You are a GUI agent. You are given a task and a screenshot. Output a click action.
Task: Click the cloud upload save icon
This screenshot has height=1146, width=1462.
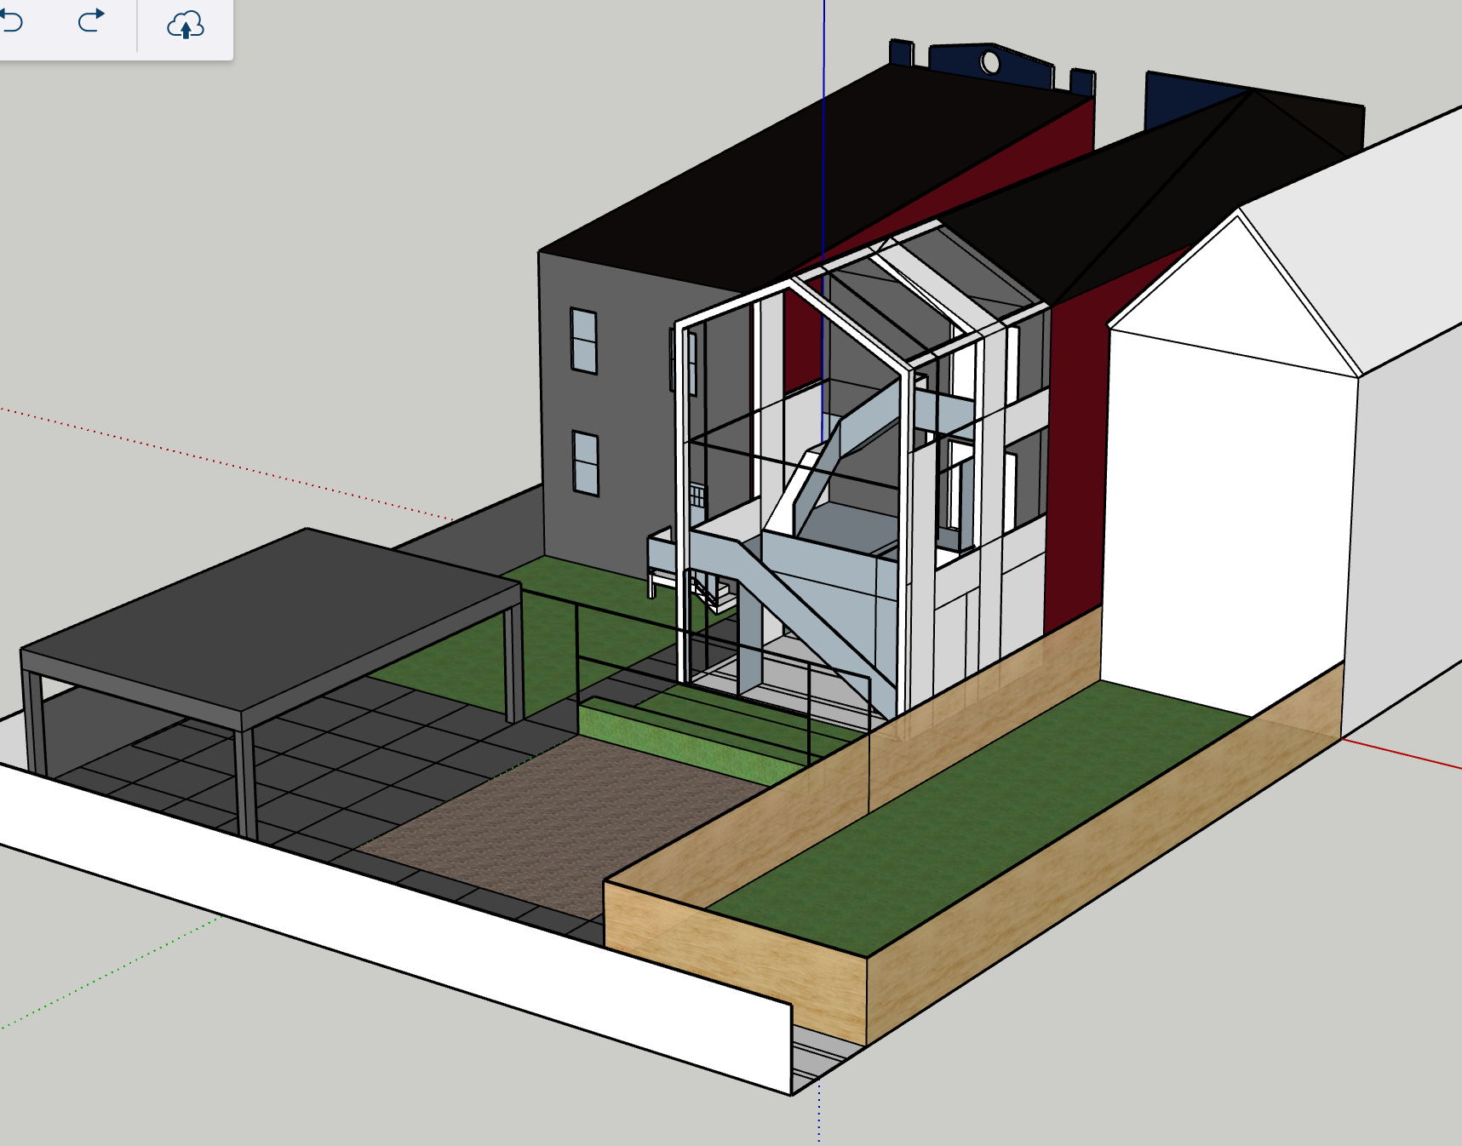point(185,26)
